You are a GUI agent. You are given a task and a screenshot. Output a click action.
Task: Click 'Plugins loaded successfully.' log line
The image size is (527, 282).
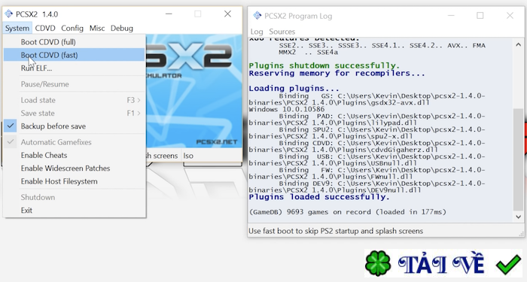(x=319, y=197)
